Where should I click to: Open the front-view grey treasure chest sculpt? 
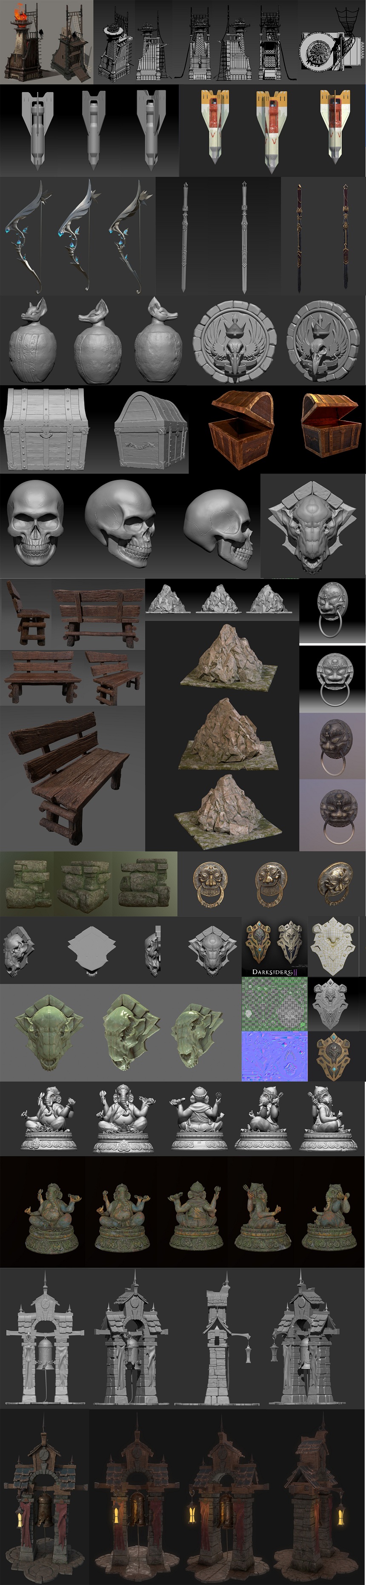click(46, 430)
